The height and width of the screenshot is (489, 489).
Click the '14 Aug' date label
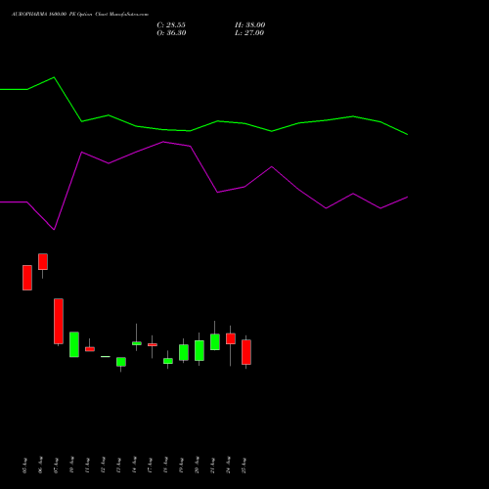click(135, 466)
